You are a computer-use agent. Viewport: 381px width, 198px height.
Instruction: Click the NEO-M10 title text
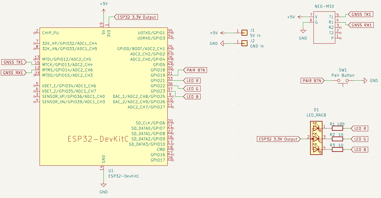coord(324,6)
